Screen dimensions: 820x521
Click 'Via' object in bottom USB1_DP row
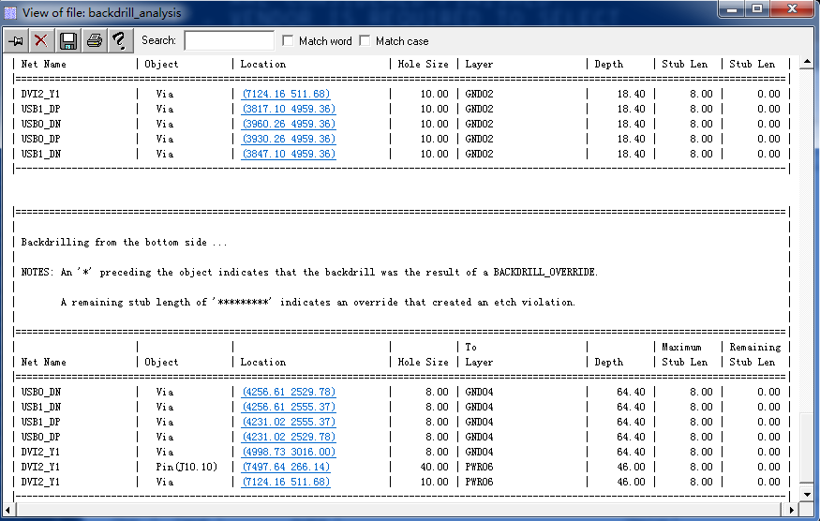[164, 422]
